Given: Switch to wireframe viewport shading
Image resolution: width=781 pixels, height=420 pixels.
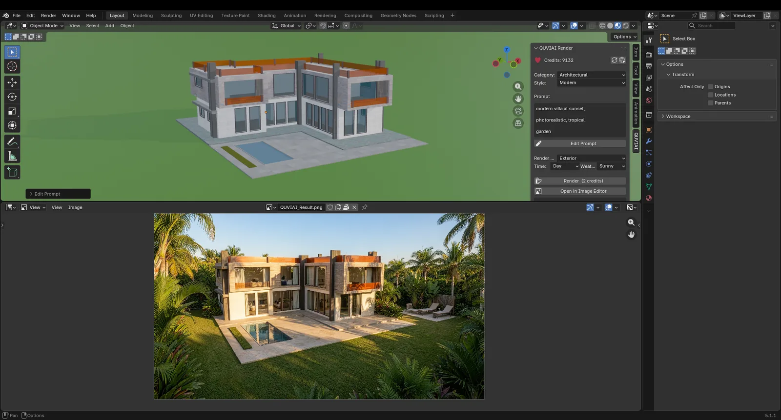Looking at the screenshot, I should pos(602,26).
